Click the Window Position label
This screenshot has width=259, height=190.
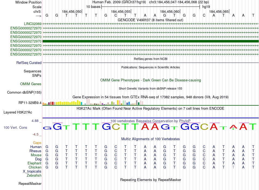[28, 2]
